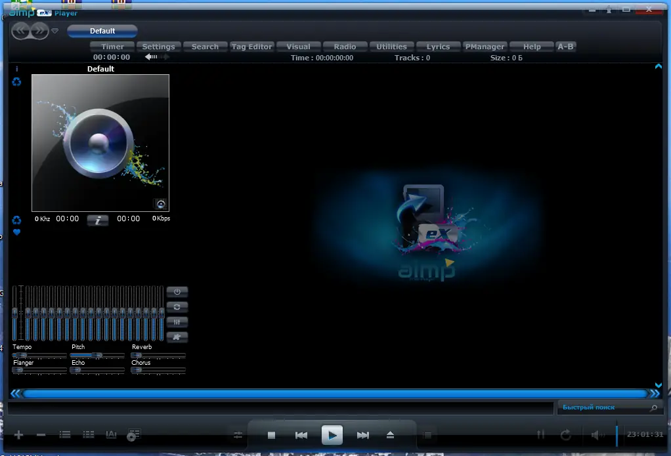Click the A-B repeat button

tap(565, 47)
